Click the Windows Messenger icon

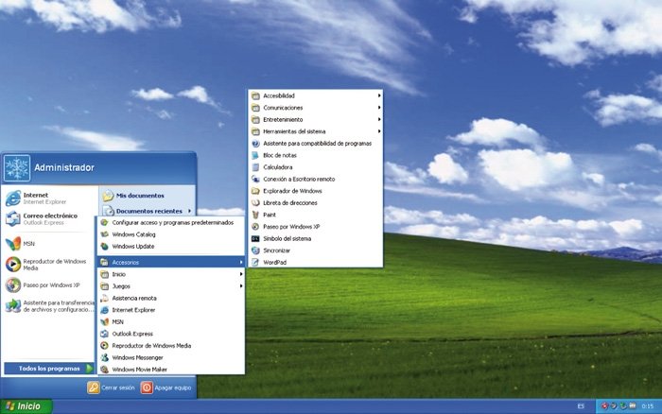104,357
